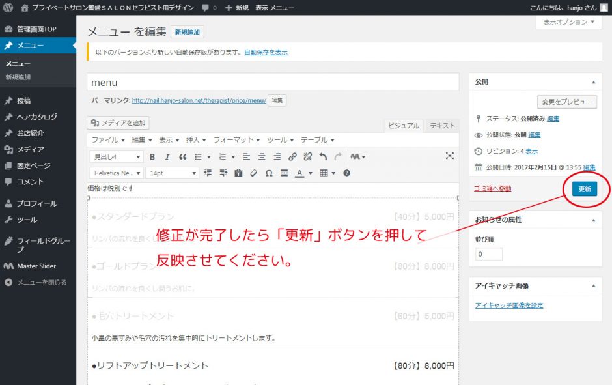
Task: Click the undo arrow icon
Action: coord(323,157)
